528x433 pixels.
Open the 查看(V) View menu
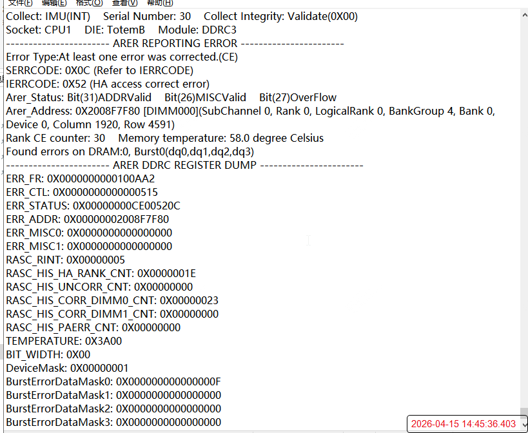[x=124, y=3]
